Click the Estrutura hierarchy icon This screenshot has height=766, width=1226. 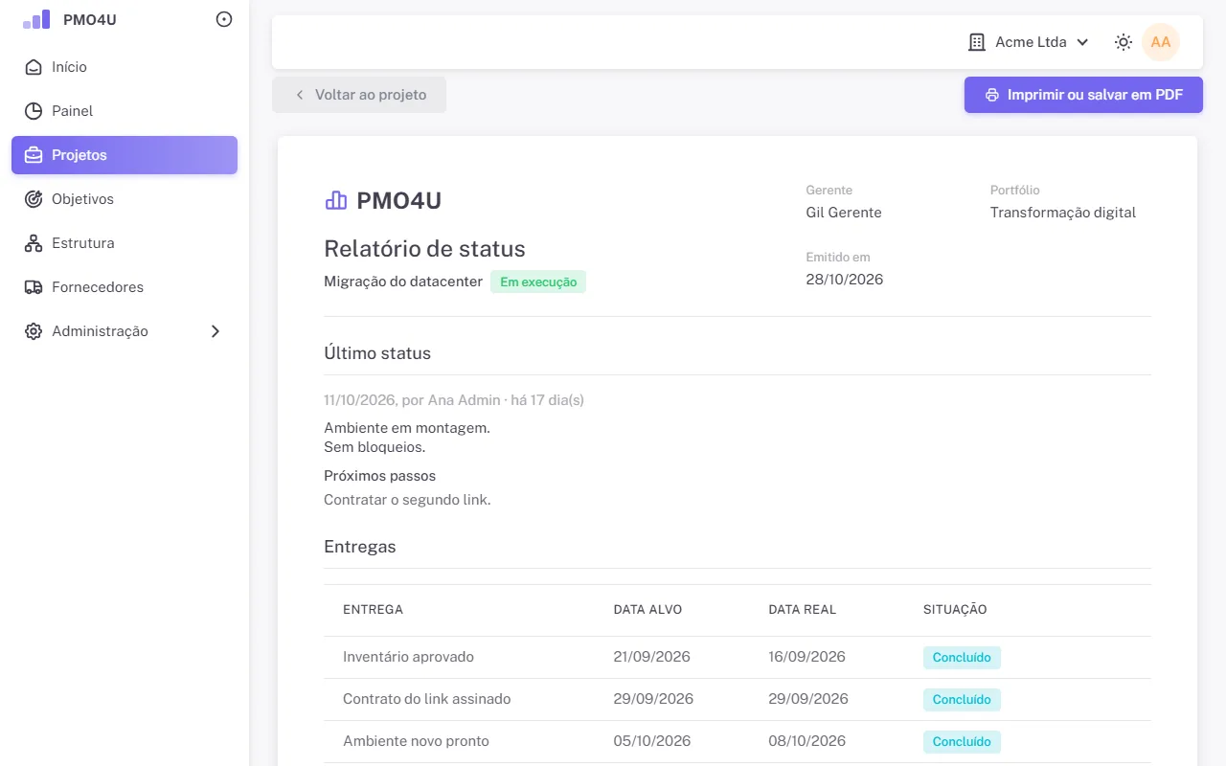34,243
